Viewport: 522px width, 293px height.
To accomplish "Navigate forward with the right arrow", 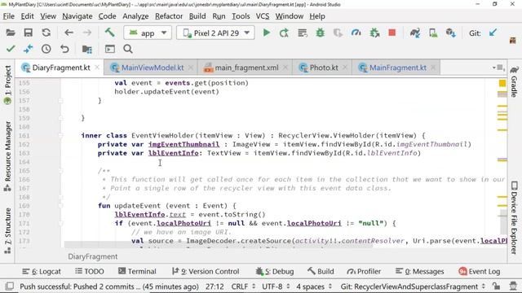I will (87, 33).
